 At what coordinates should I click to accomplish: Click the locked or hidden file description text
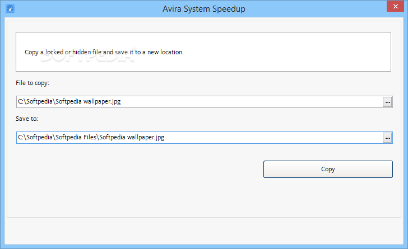pos(104,52)
